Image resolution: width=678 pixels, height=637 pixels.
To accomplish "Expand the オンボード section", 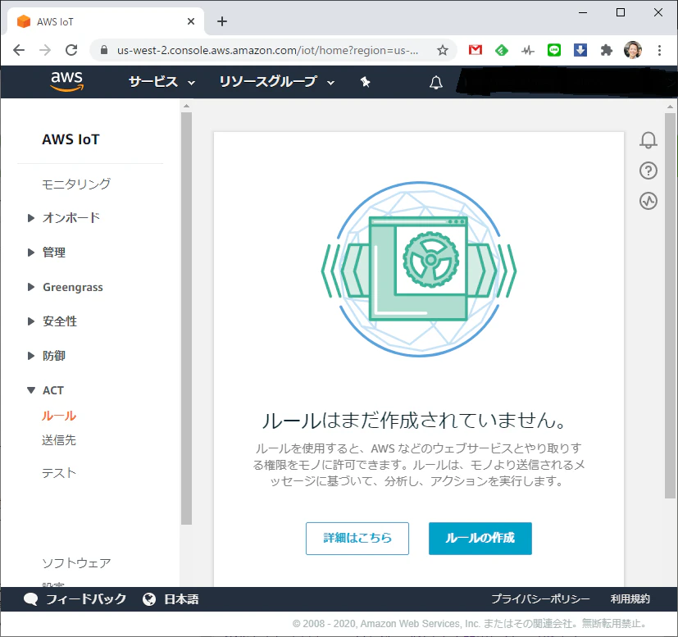I will [x=30, y=218].
